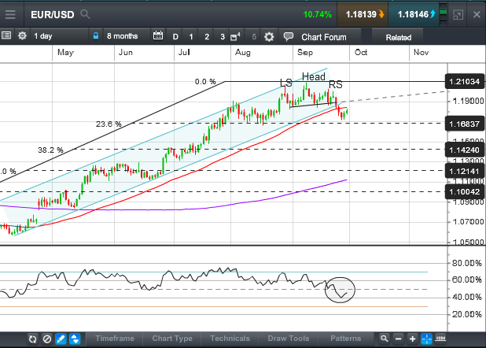The width and height of the screenshot is (486, 348).
Task: Click the magnifier zoom icon
Action: [x=384, y=339]
